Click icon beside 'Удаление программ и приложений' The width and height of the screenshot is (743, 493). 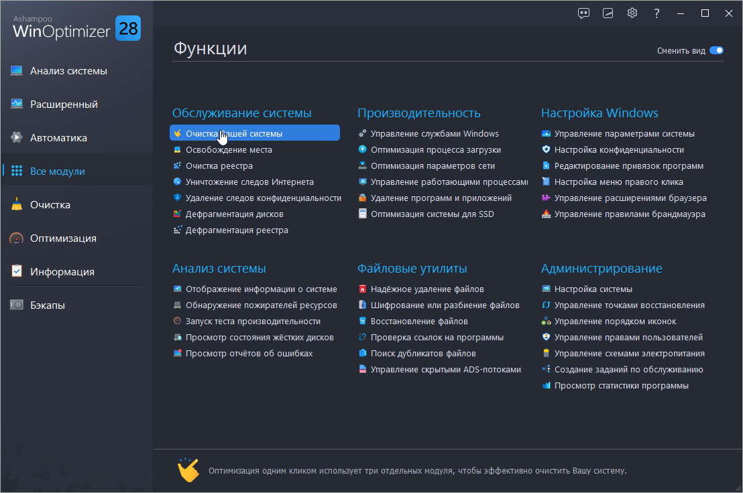click(x=363, y=198)
